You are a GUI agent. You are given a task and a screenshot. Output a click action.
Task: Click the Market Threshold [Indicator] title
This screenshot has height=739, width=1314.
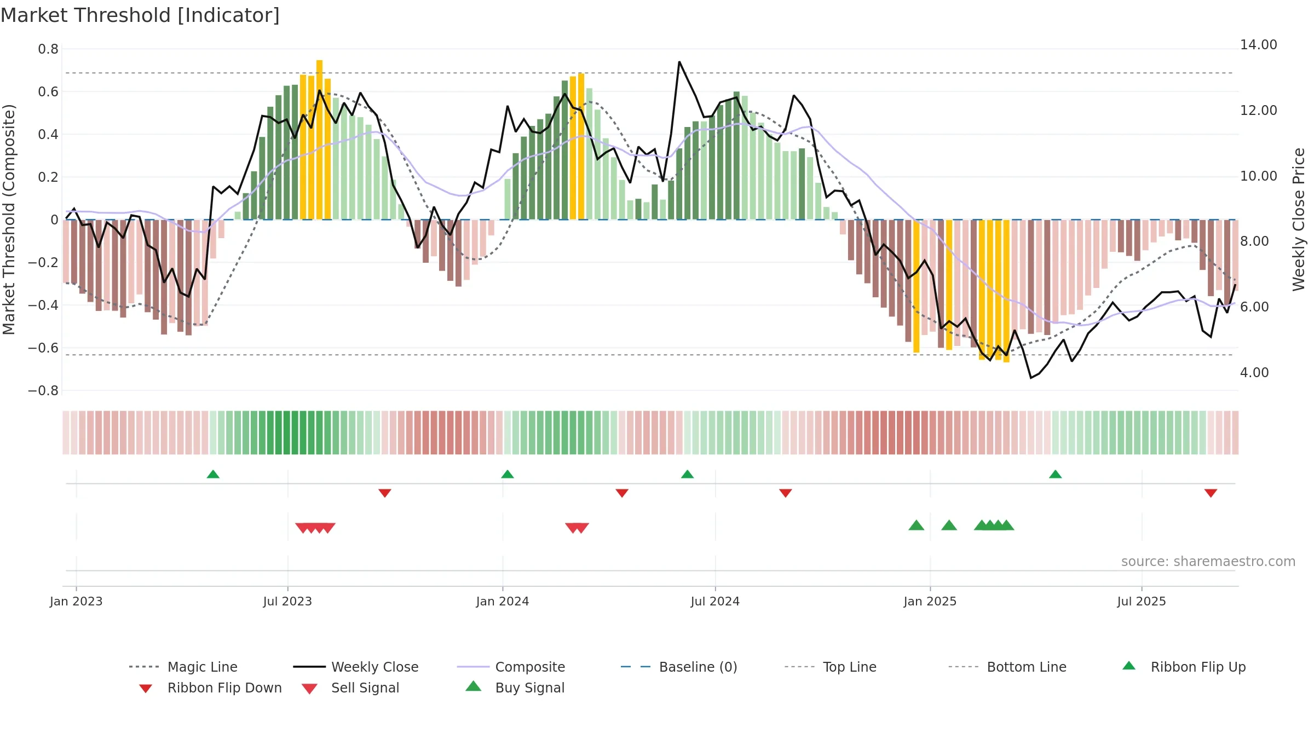(x=140, y=15)
